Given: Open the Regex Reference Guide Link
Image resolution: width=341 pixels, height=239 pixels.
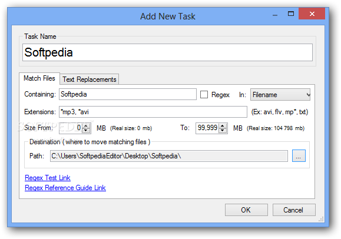Looking at the screenshot, I should pyautogui.click(x=65, y=188).
